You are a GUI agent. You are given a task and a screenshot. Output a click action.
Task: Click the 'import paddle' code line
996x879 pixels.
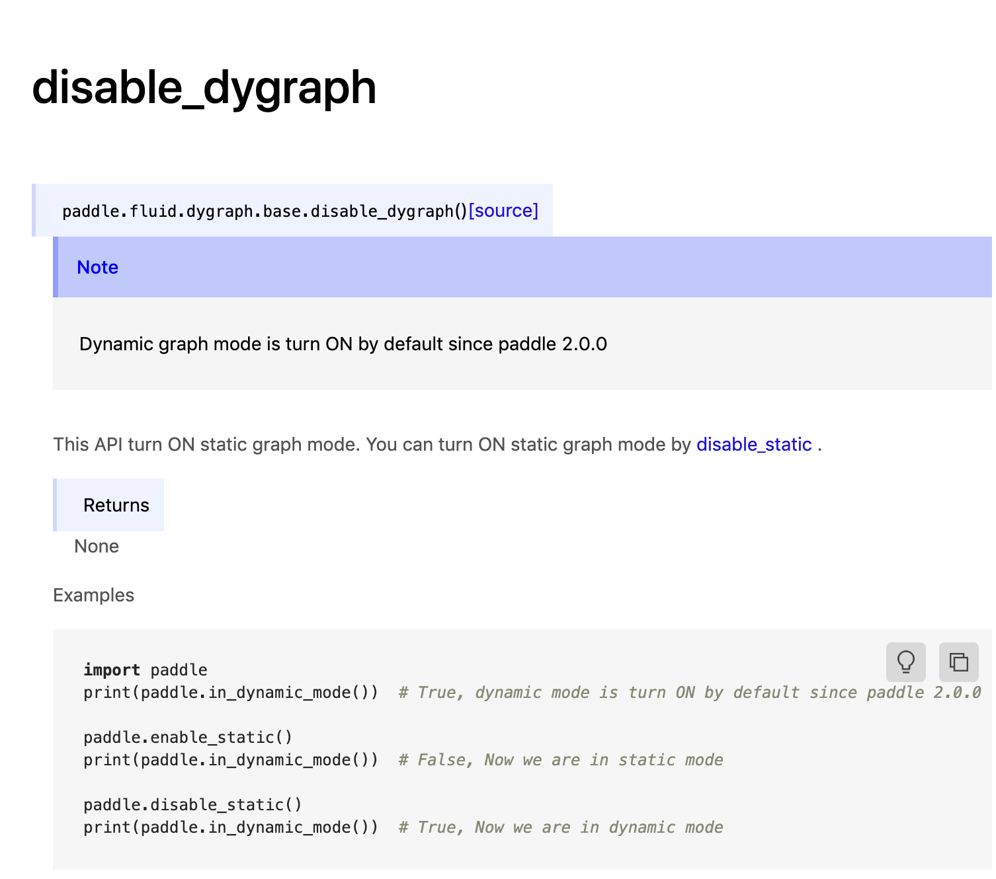(x=145, y=669)
